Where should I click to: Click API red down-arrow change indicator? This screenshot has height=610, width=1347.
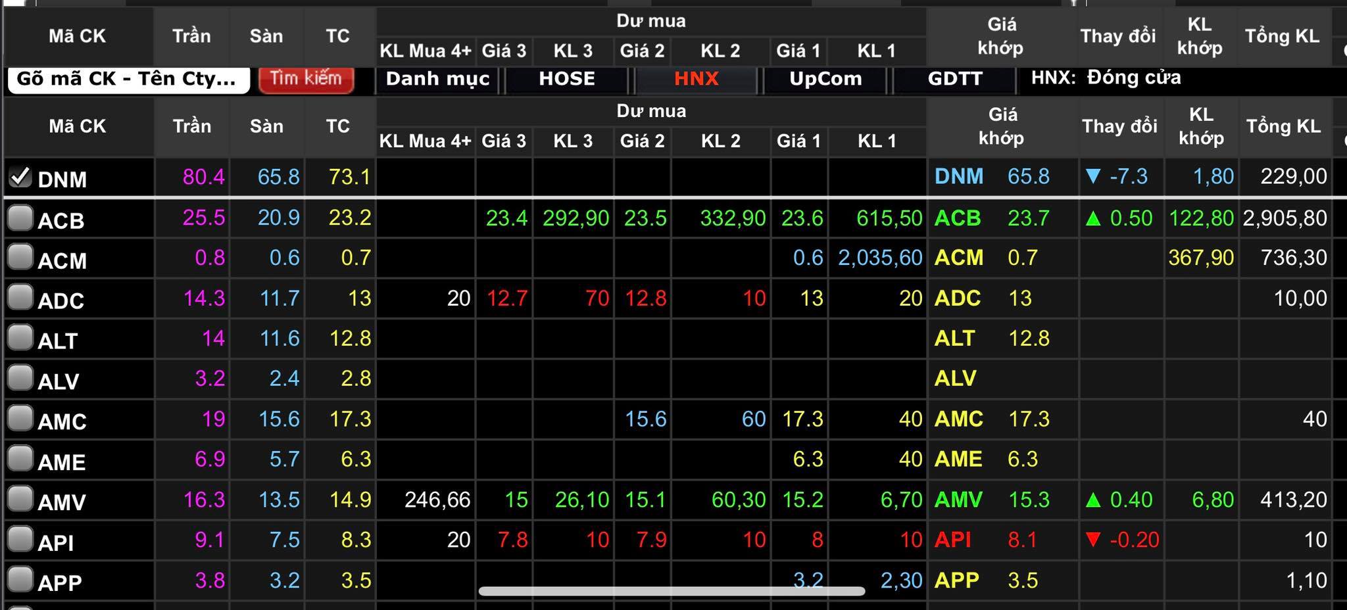pos(1093,540)
